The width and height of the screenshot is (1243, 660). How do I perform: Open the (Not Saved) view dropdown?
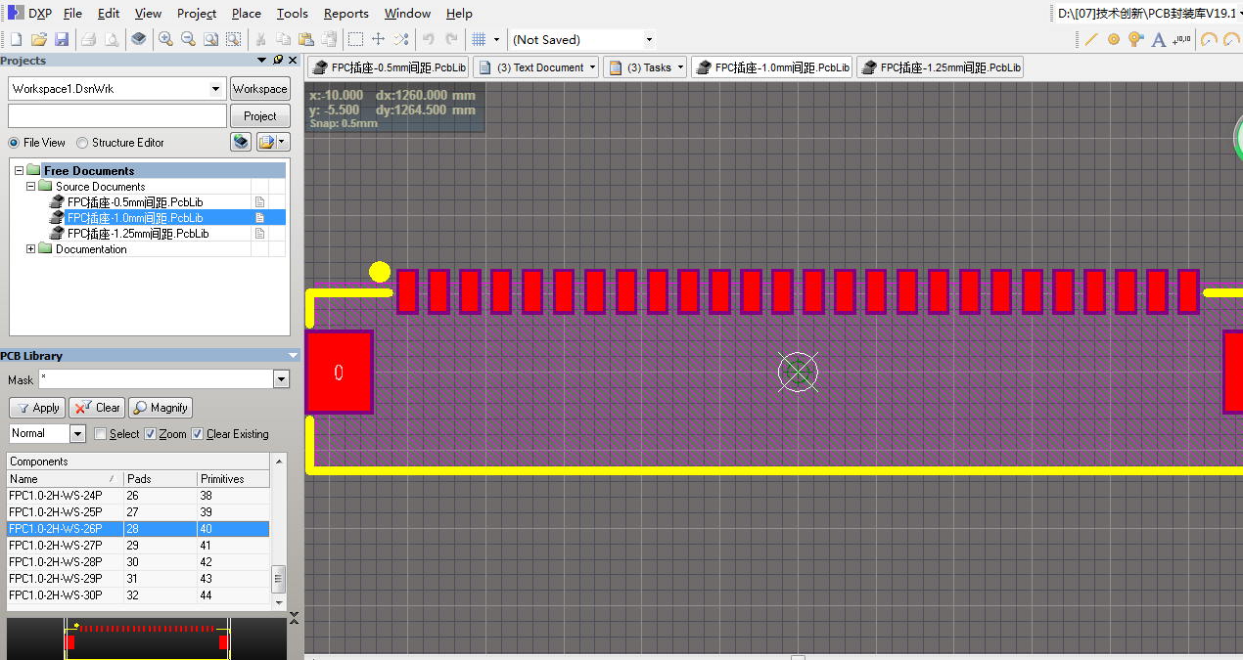[649, 39]
